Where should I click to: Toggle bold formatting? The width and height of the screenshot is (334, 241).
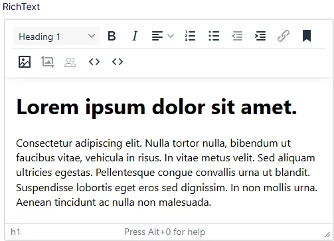tap(112, 36)
